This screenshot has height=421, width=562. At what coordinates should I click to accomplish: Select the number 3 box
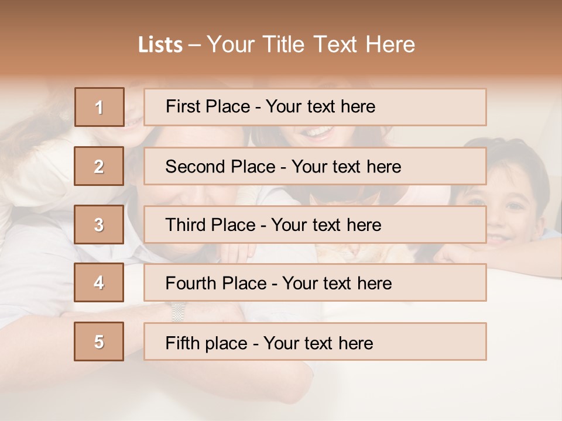99,225
